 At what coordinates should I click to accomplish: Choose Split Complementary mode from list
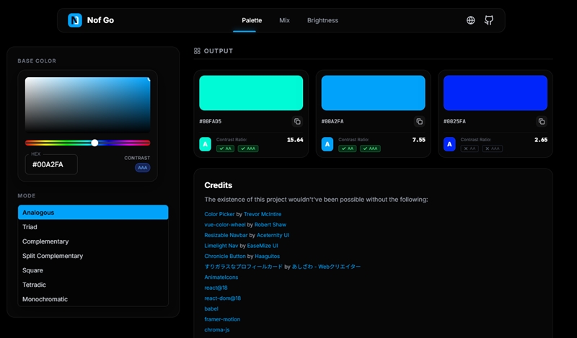pos(53,256)
